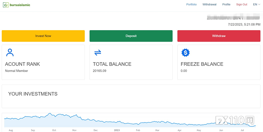
Task: Open the Portfolio page from navigation
Action: 191,5
